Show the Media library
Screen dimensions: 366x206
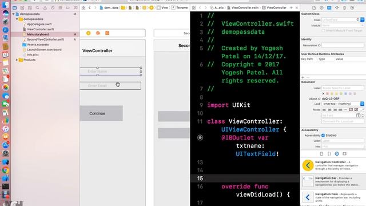pos(344,154)
